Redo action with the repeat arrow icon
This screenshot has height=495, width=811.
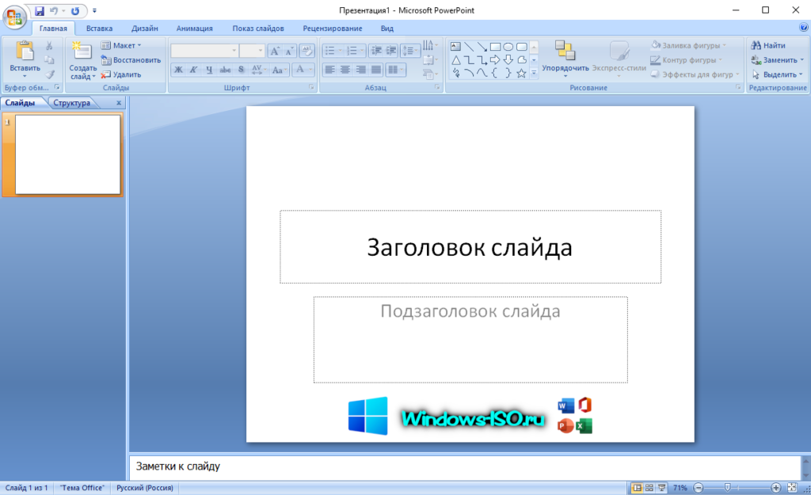[75, 10]
